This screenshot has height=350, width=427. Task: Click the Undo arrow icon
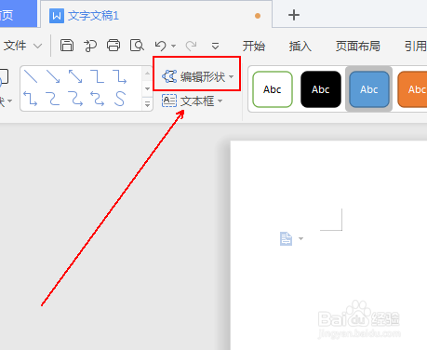pos(161,46)
